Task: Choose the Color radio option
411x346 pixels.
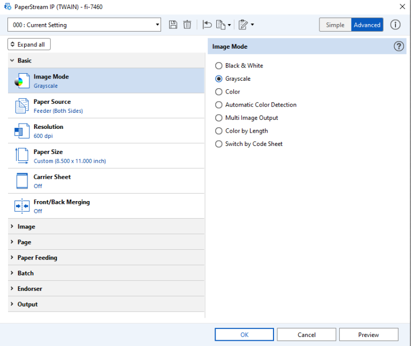Action: (x=218, y=92)
